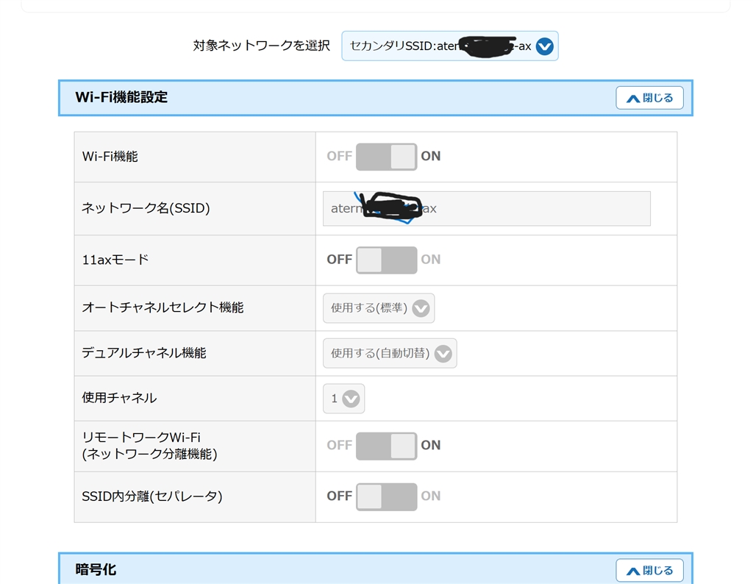Viewport: 753px width, 584px height.
Task: Click the ネットワーク名(SSID) text field
Action: [486, 209]
